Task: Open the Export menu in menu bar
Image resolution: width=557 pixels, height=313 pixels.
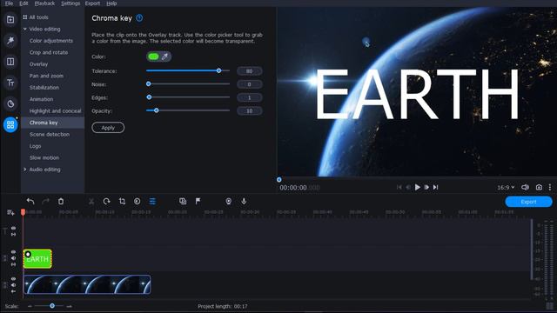Action: (92, 3)
